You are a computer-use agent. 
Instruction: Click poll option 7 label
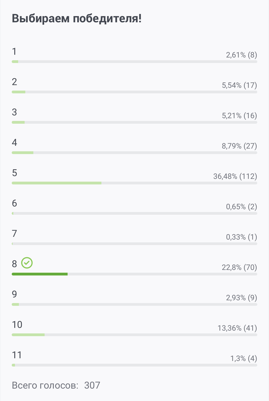(x=14, y=234)
